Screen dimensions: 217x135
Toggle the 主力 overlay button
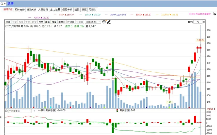(x=28, y=22)
